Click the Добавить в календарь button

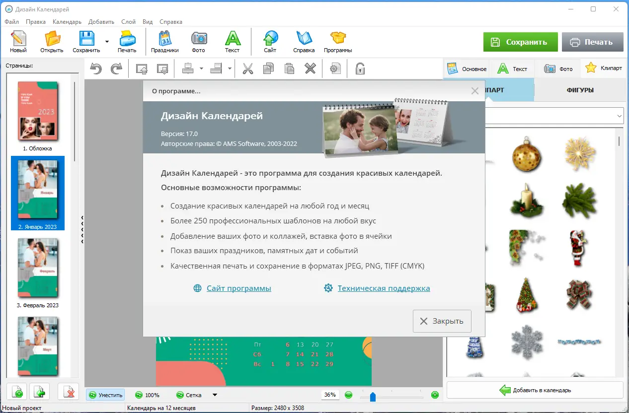pos(535,390)
